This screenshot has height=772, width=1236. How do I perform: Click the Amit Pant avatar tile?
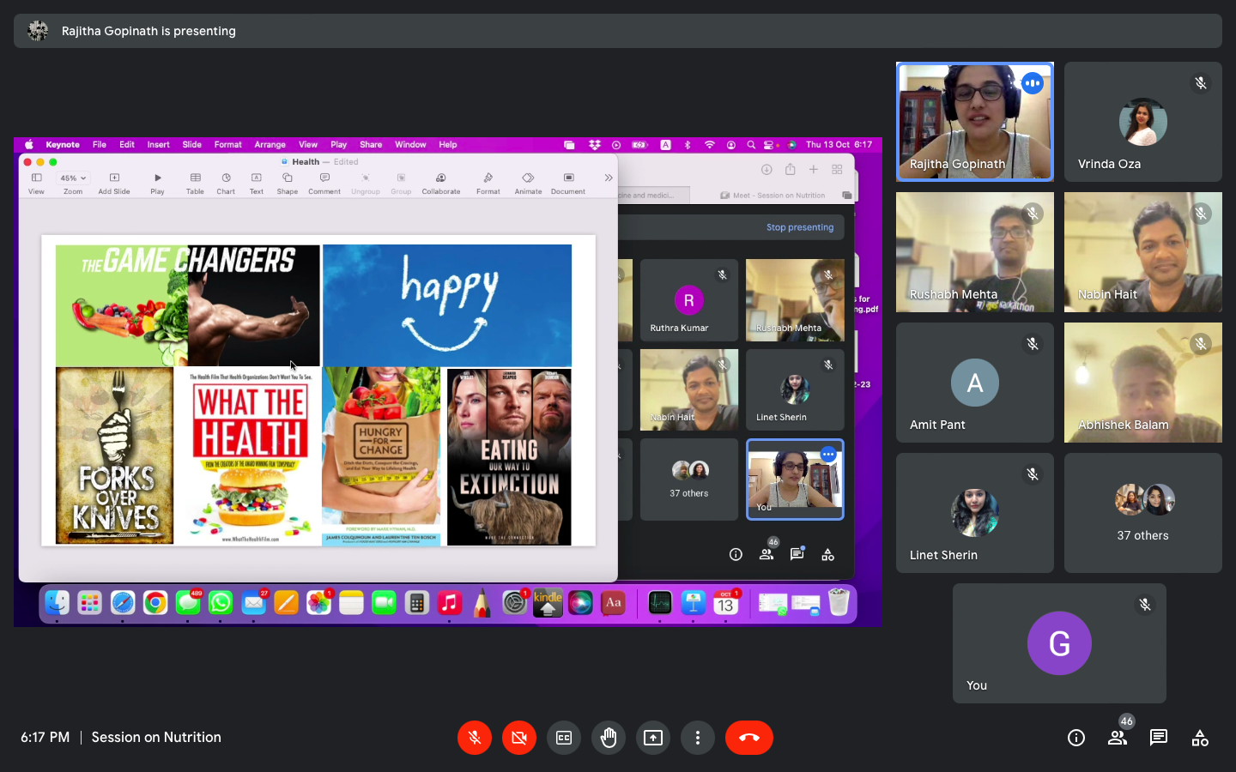pos(975,383)
